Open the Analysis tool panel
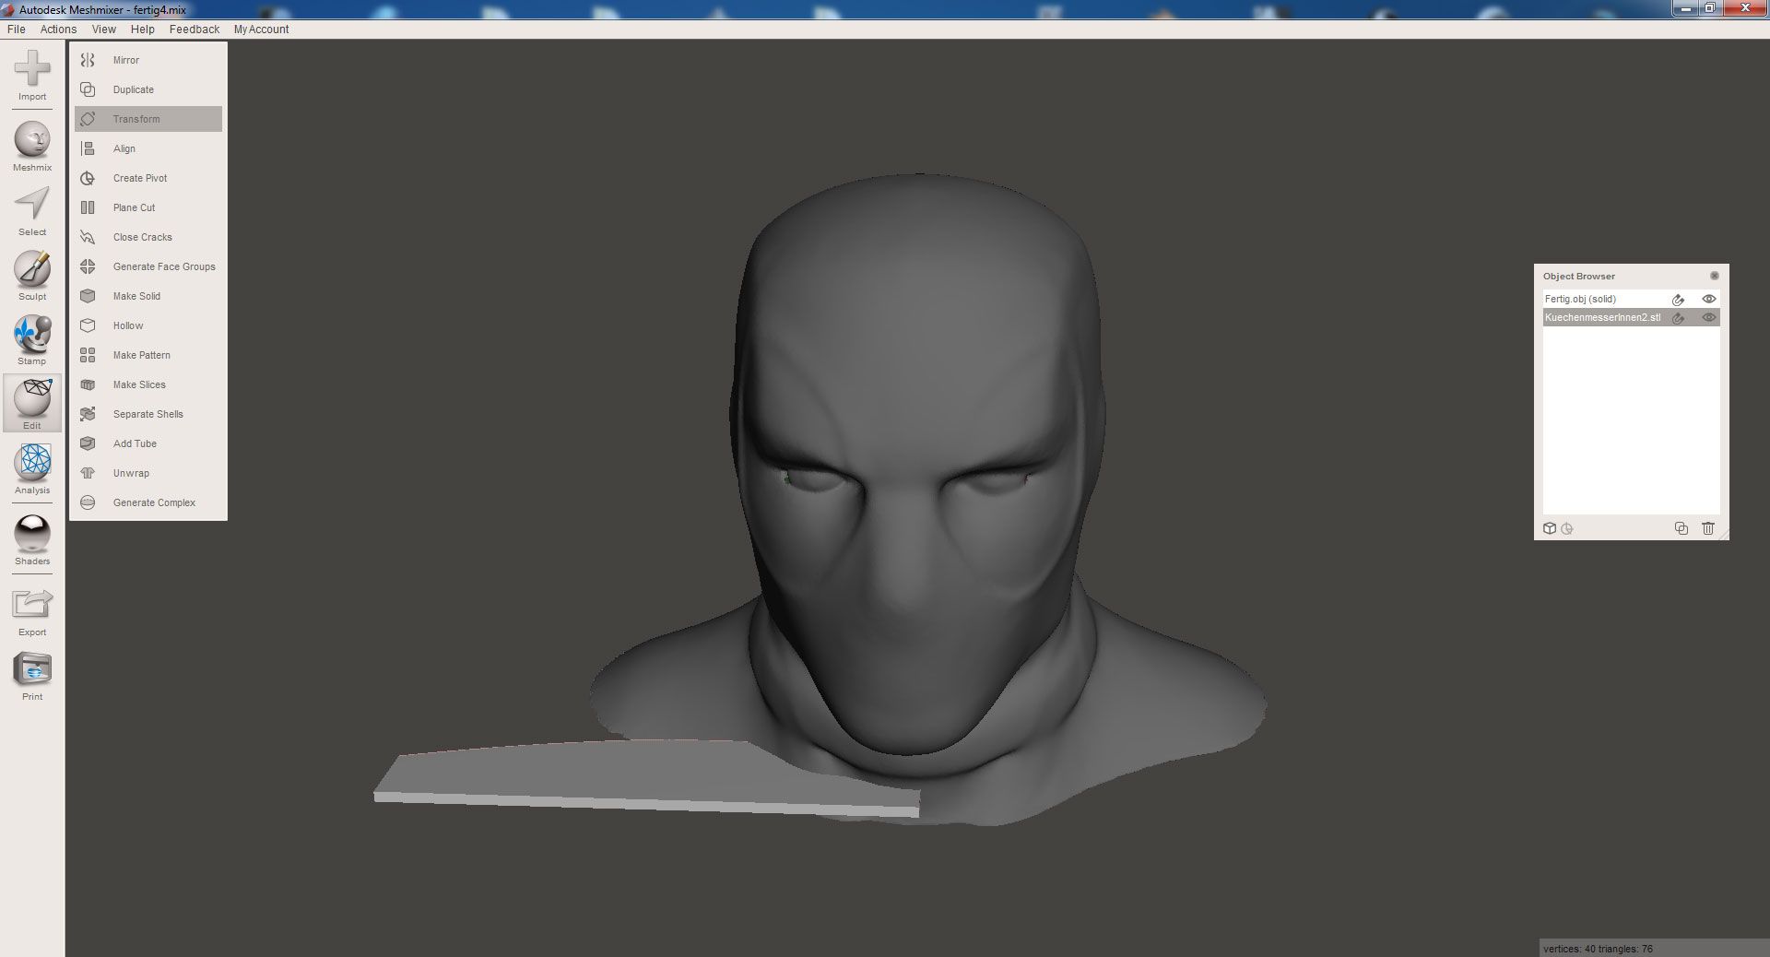Viewport: 1770px width, 957px height. click(32, 463)
